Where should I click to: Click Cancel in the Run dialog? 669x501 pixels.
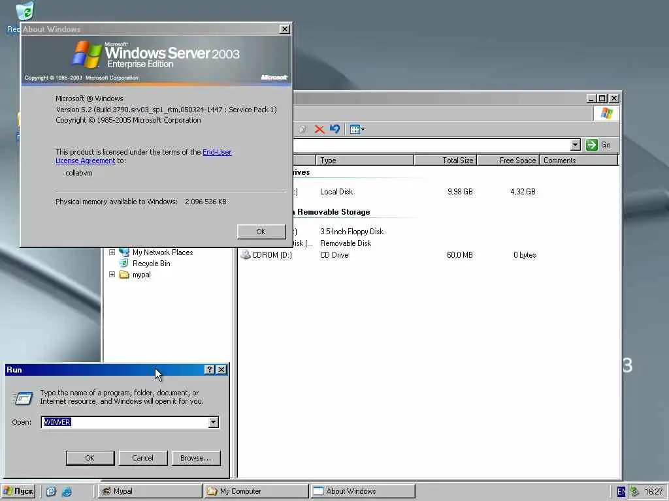coord(143,458)
